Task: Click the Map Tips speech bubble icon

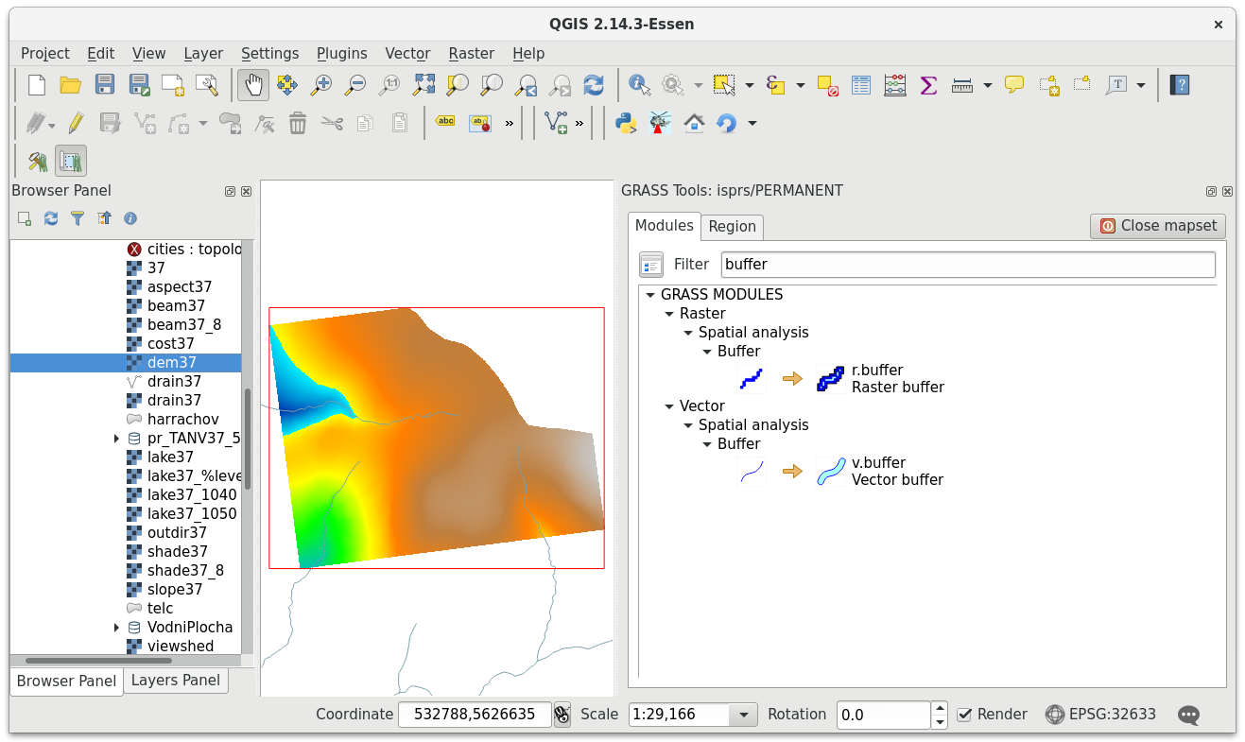Action: (x=1014, y=85)
